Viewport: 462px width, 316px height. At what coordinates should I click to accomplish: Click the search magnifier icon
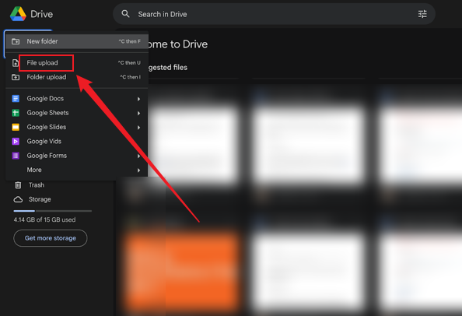point(125,14)
